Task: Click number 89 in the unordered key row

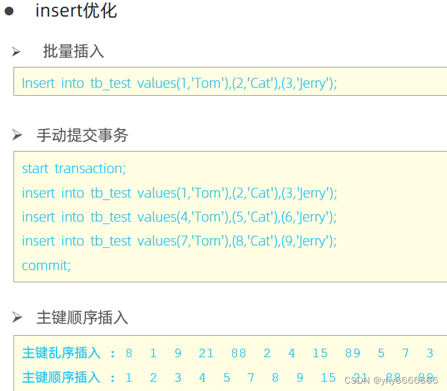Action: tap(352, 353)
